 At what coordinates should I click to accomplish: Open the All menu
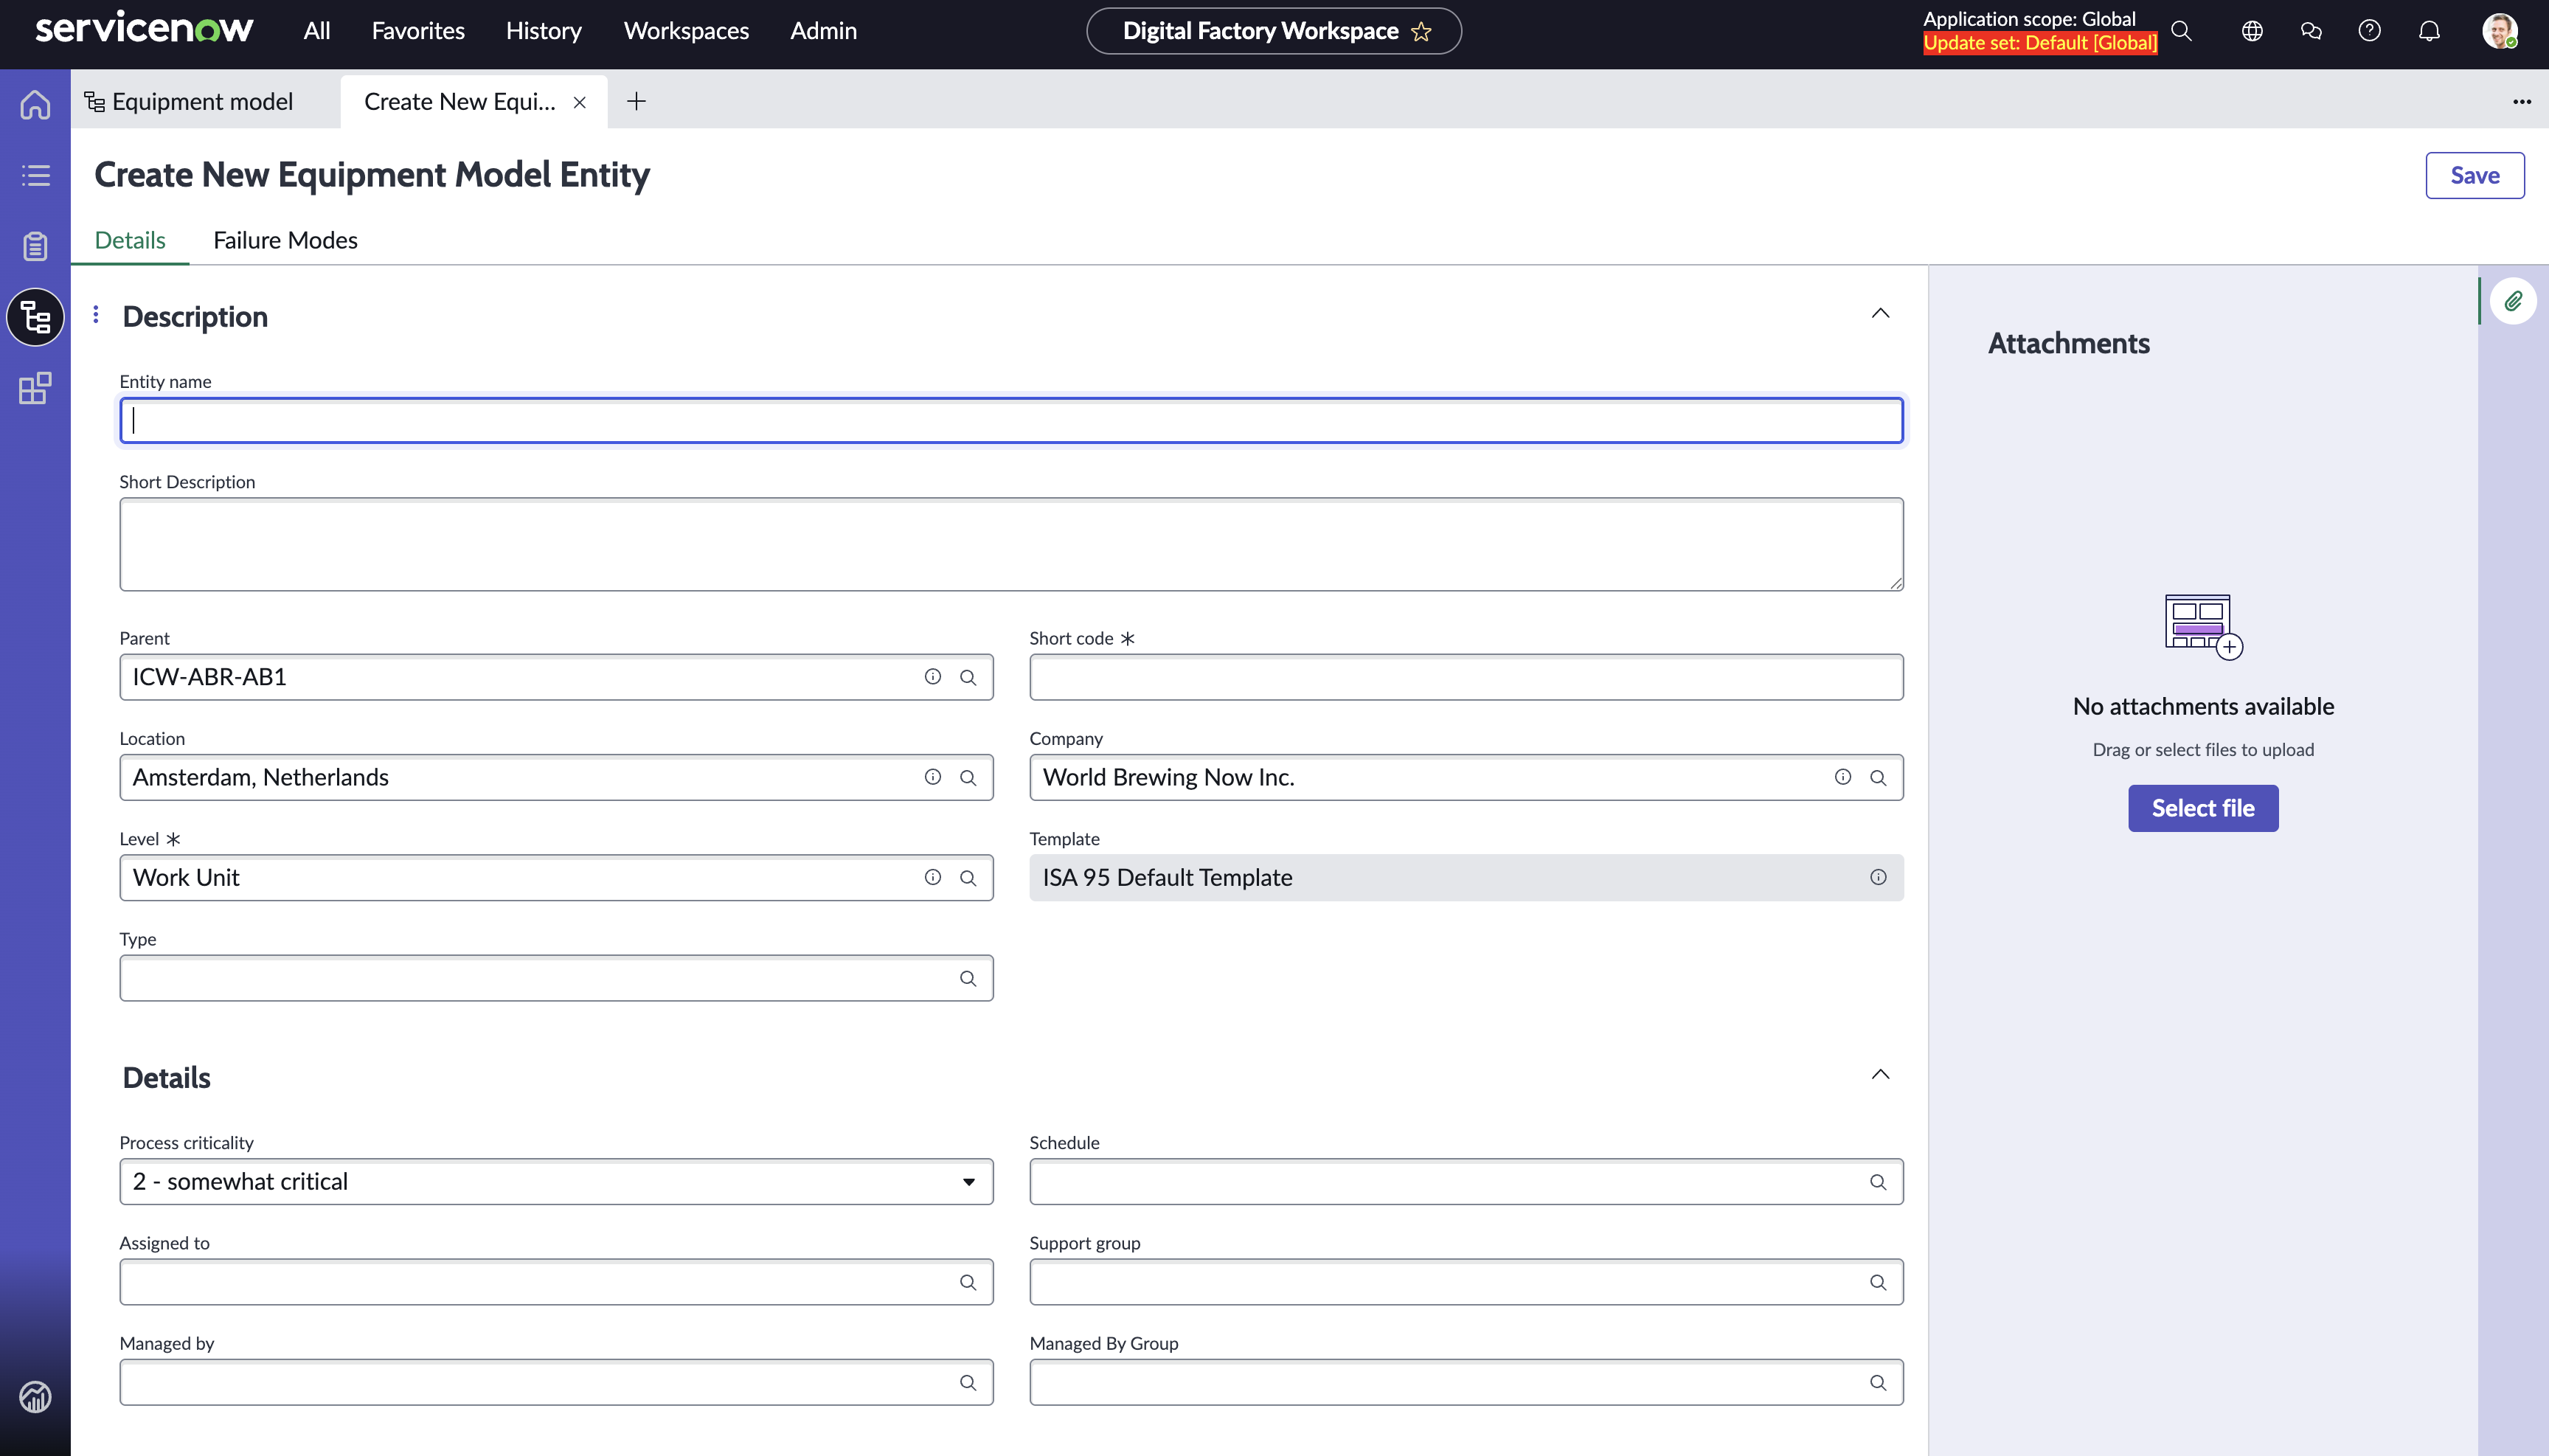click(x=316, y=31)
